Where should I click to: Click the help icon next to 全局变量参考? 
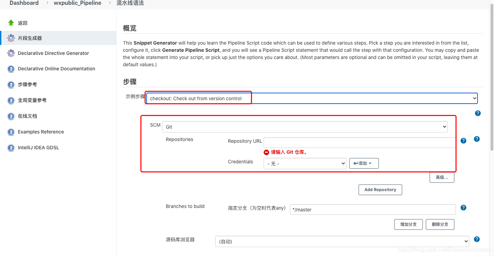coord(11,100)
